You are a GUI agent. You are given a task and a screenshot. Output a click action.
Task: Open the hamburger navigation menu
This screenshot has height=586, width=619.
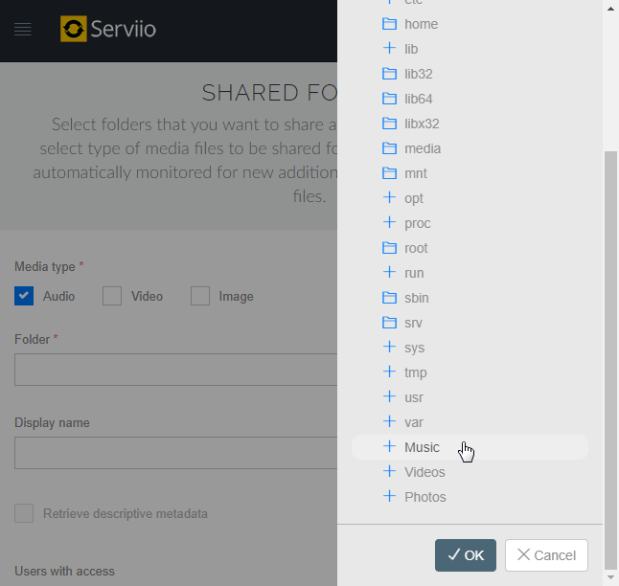[22, 29]
